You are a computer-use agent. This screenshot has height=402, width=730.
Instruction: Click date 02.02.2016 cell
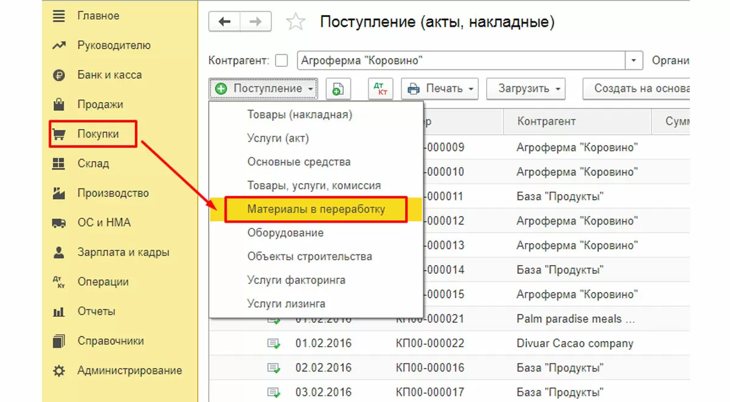pyautogui.click(x=323, y=368)
